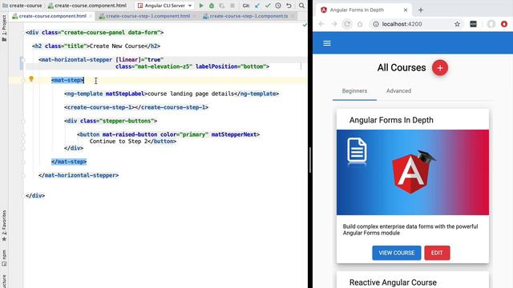Click the site info circle icon

click(x=376, y=24)
